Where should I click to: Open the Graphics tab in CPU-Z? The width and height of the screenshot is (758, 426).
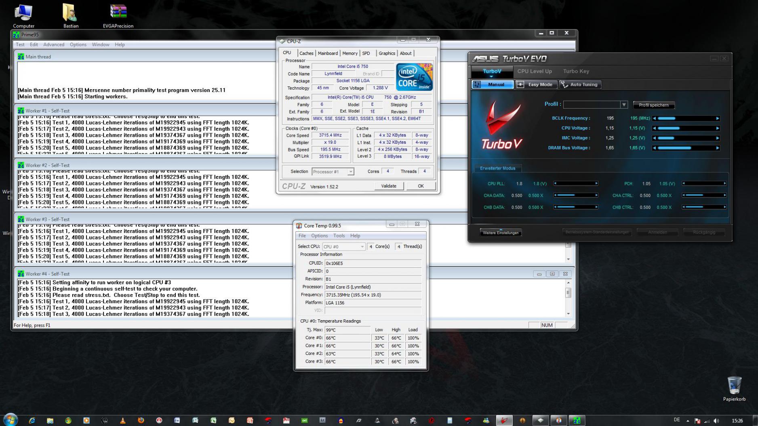pos(387,53)
